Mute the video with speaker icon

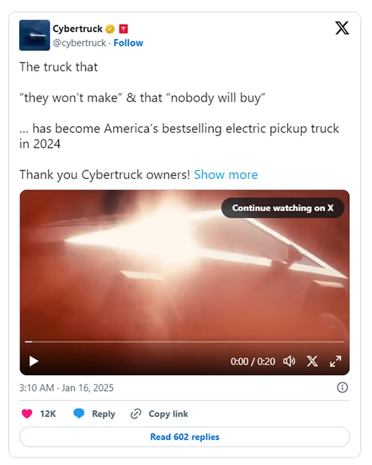pyautogui.click(x=289, y=361)
